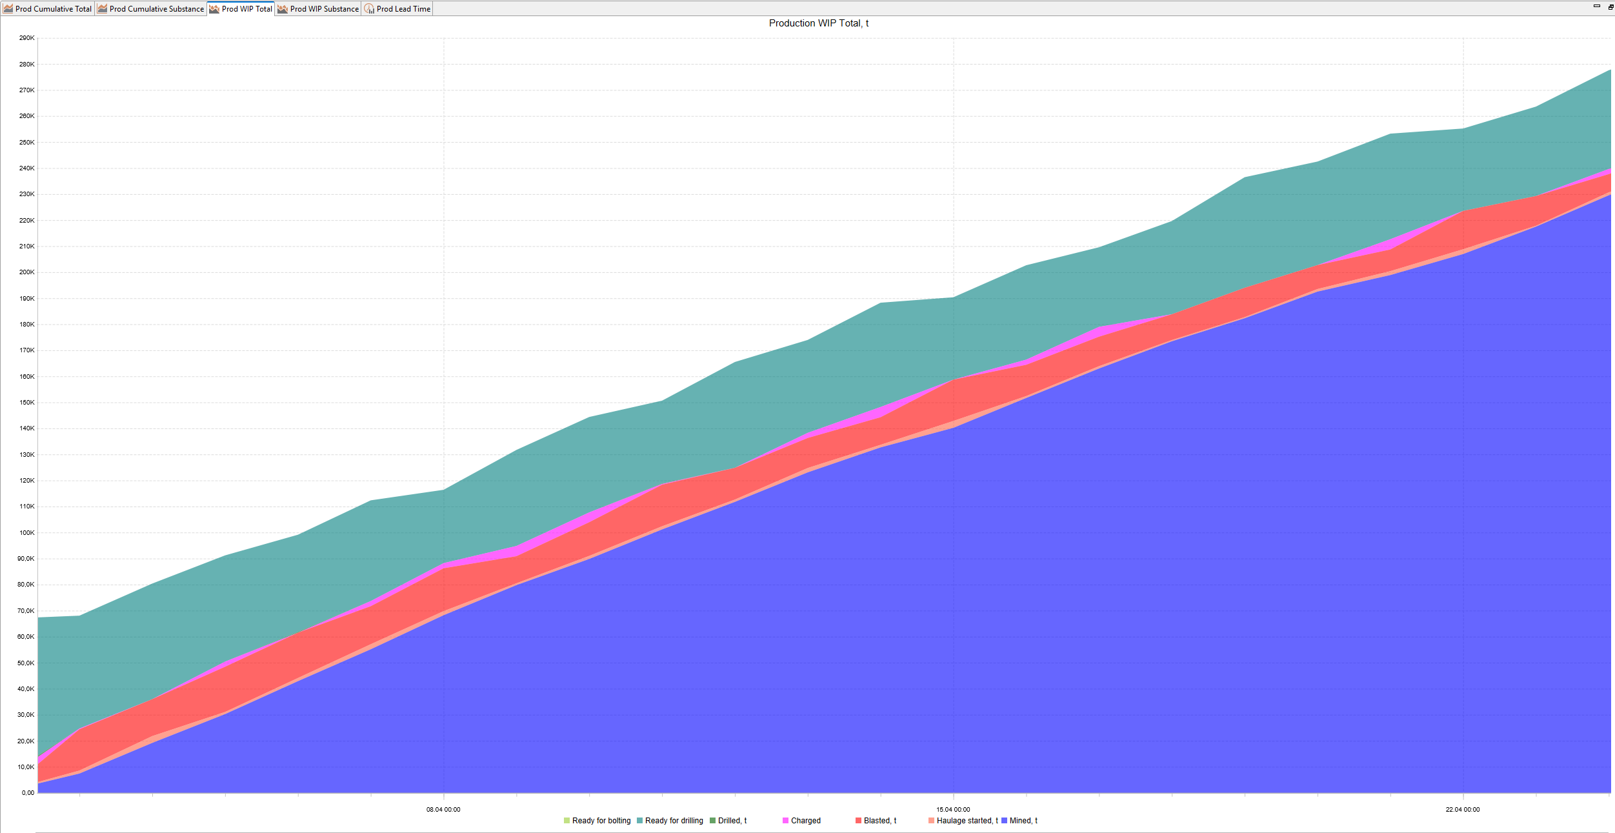
Task: Switch to Prod Cumulative Substance tab
Action: tap(151, 8)
